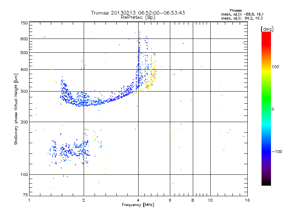
Task: Click the 'mean, sd,O: -88.8, 16.1' statistic
Action: click(242, 14)
